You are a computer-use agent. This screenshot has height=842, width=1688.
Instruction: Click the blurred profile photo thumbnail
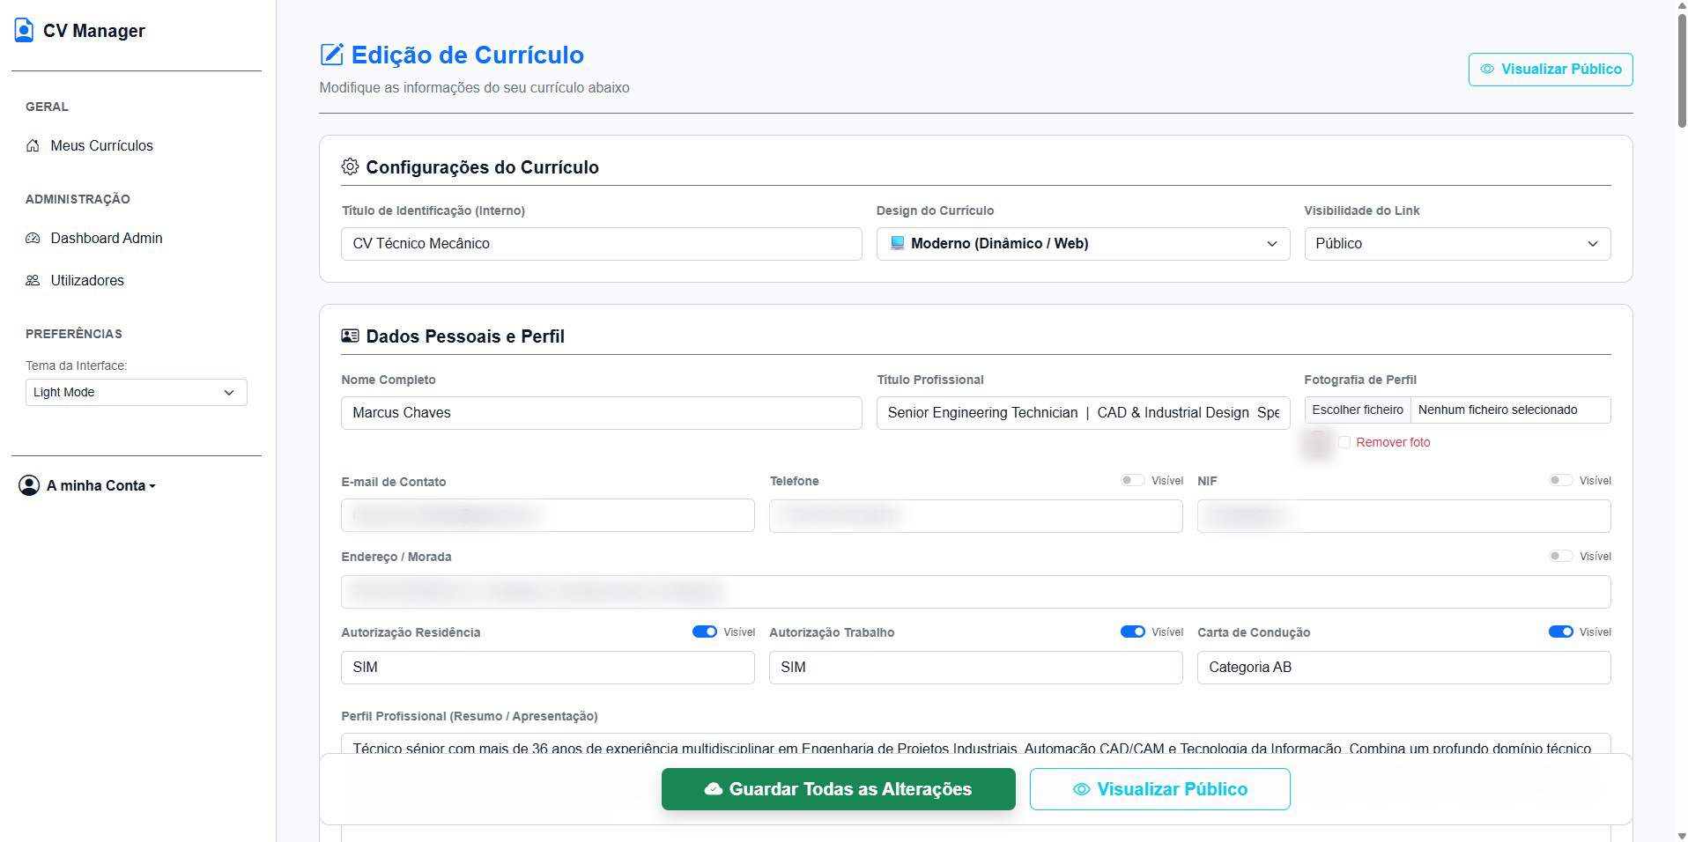pyautogui.click(x=1317, y=445)
